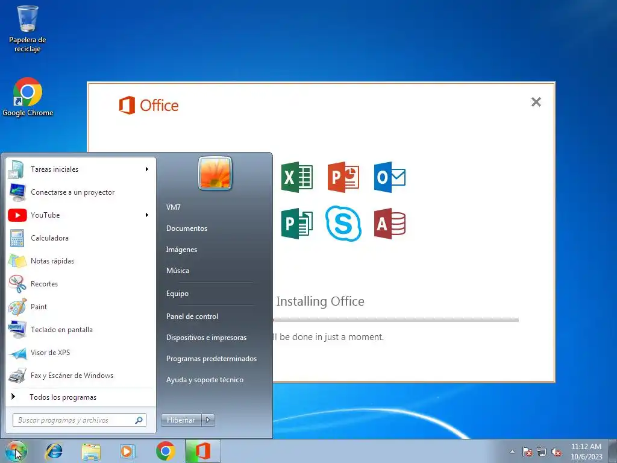Click the Installing Office progress bar
This screenshot has width=617, height=463.
[x=396, y=320]
